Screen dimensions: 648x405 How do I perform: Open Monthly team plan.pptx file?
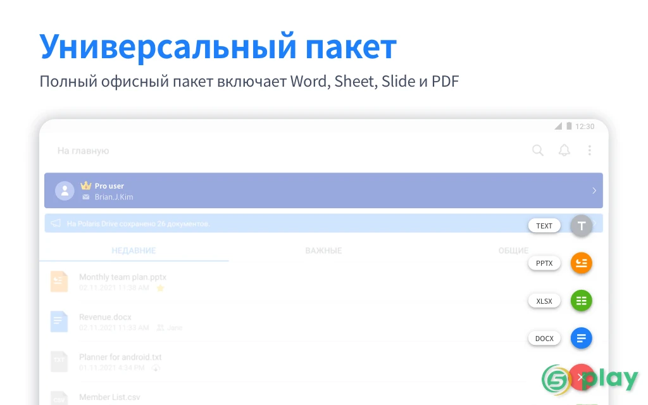323,282
